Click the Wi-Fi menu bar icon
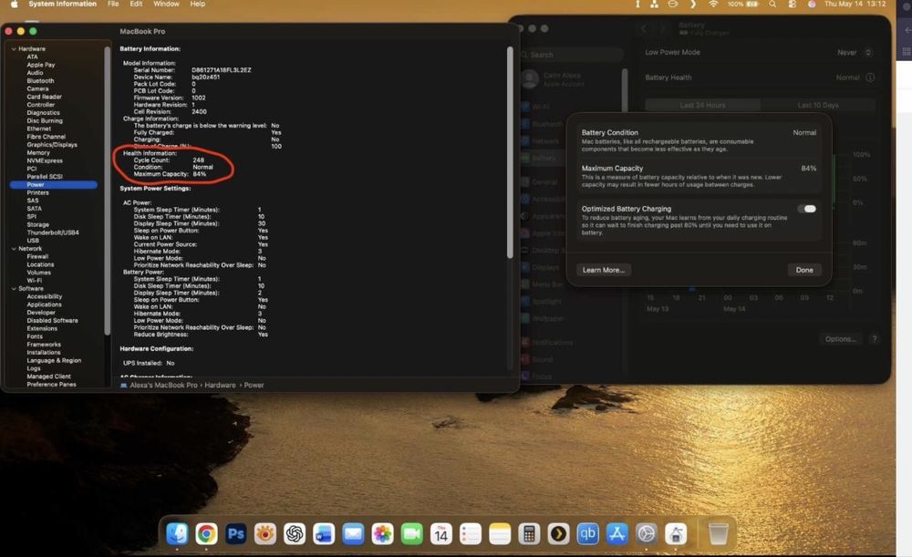The image size is (912, 557). click(x=713, y=4)
